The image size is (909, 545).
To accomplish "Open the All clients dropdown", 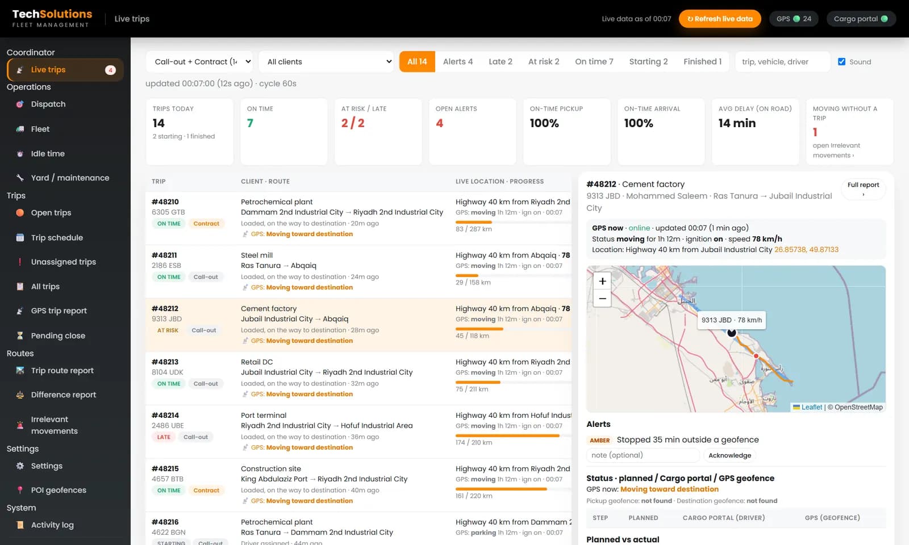I will click(327, 62).
